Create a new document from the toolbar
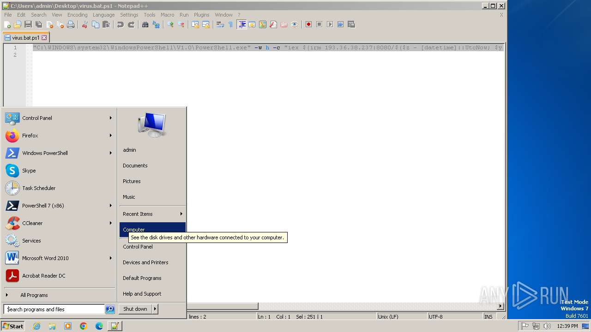 click(7, 24)
